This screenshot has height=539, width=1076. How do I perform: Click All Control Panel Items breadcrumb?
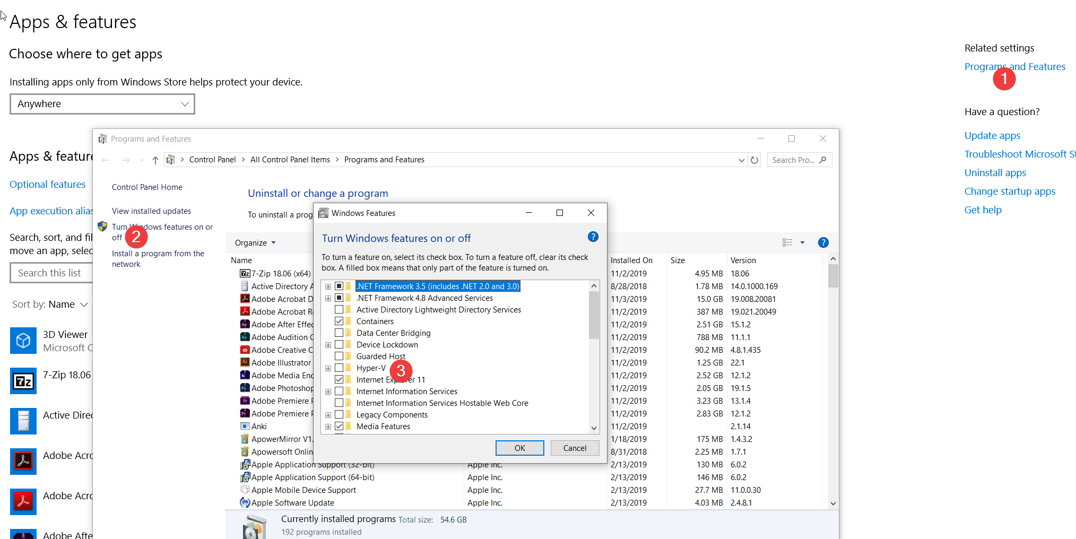290,160
